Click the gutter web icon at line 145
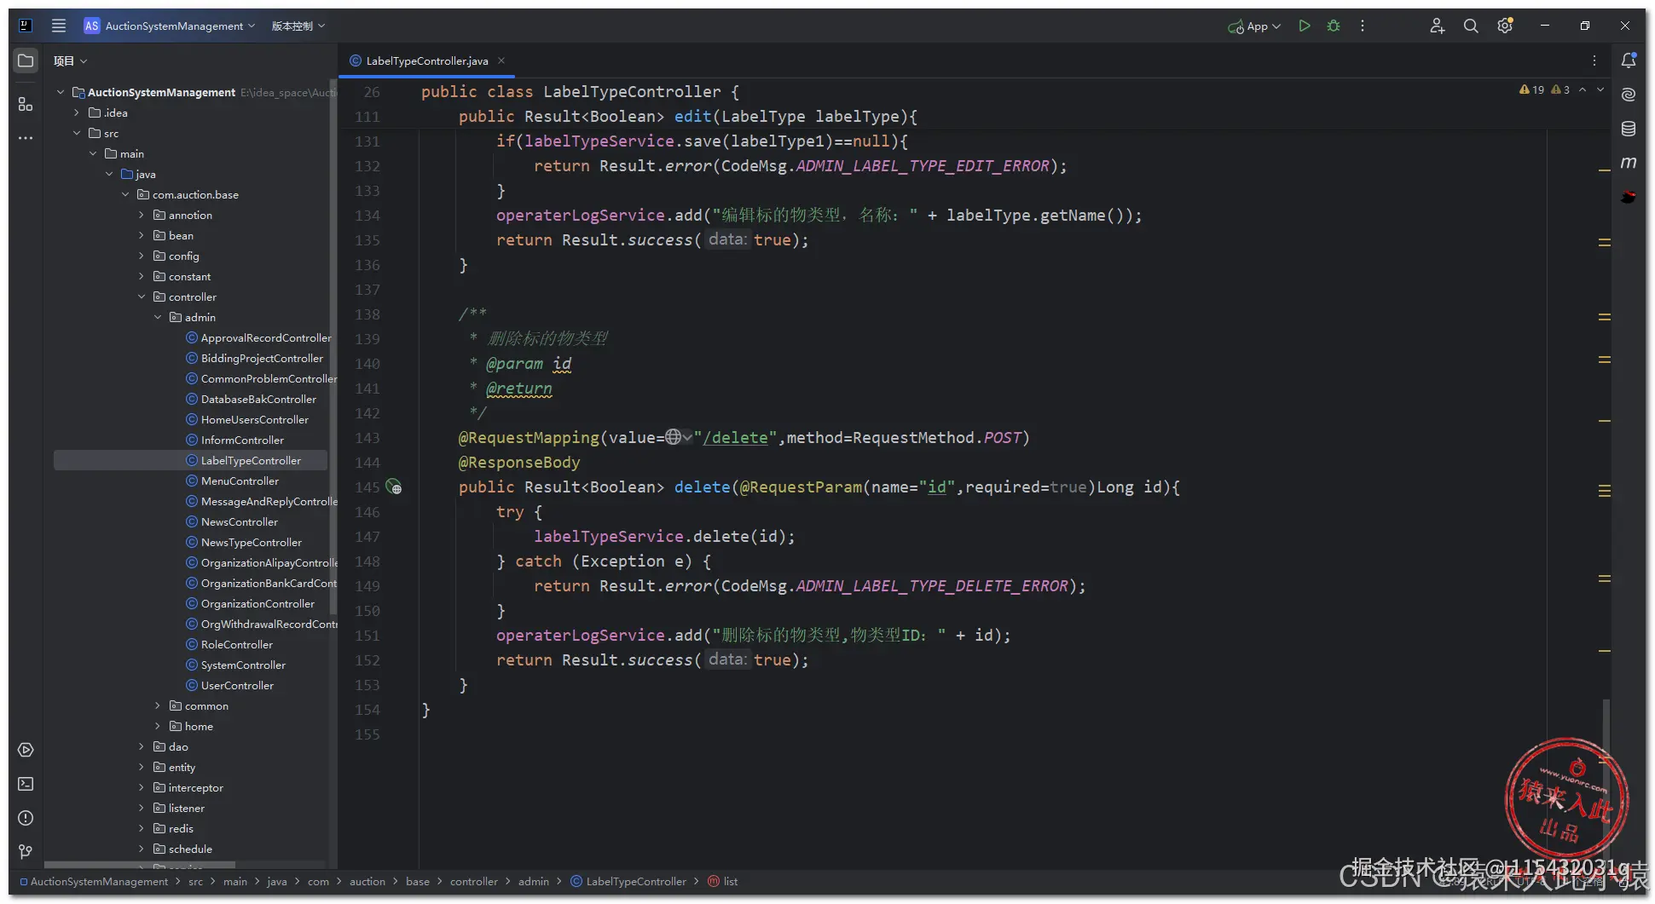 [393, 487]
